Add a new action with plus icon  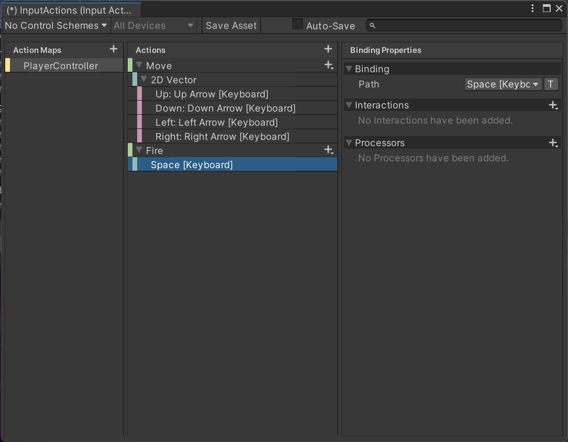point(328,49)
